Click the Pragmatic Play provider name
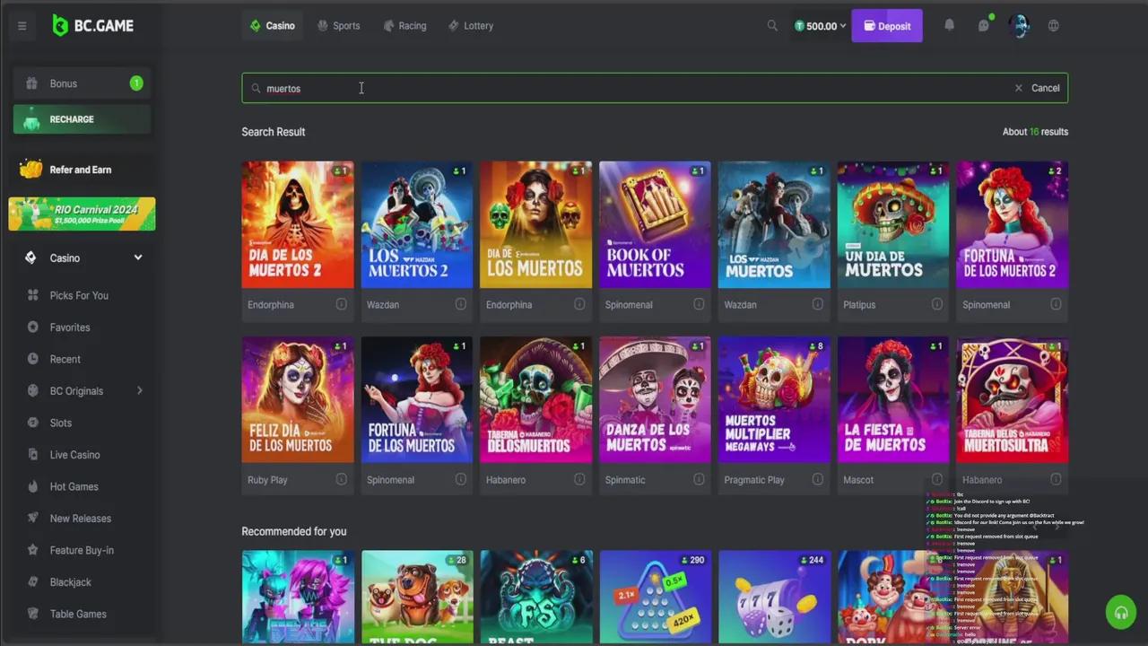 [754, 480]
